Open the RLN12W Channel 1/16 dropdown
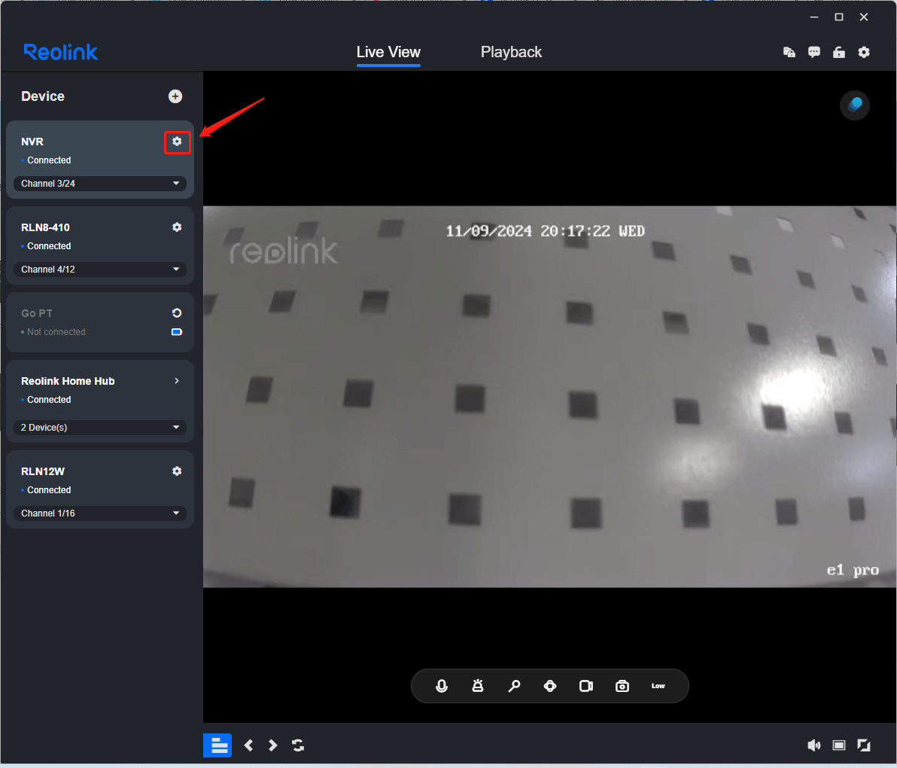897x768 pixels. click(99, 514)
